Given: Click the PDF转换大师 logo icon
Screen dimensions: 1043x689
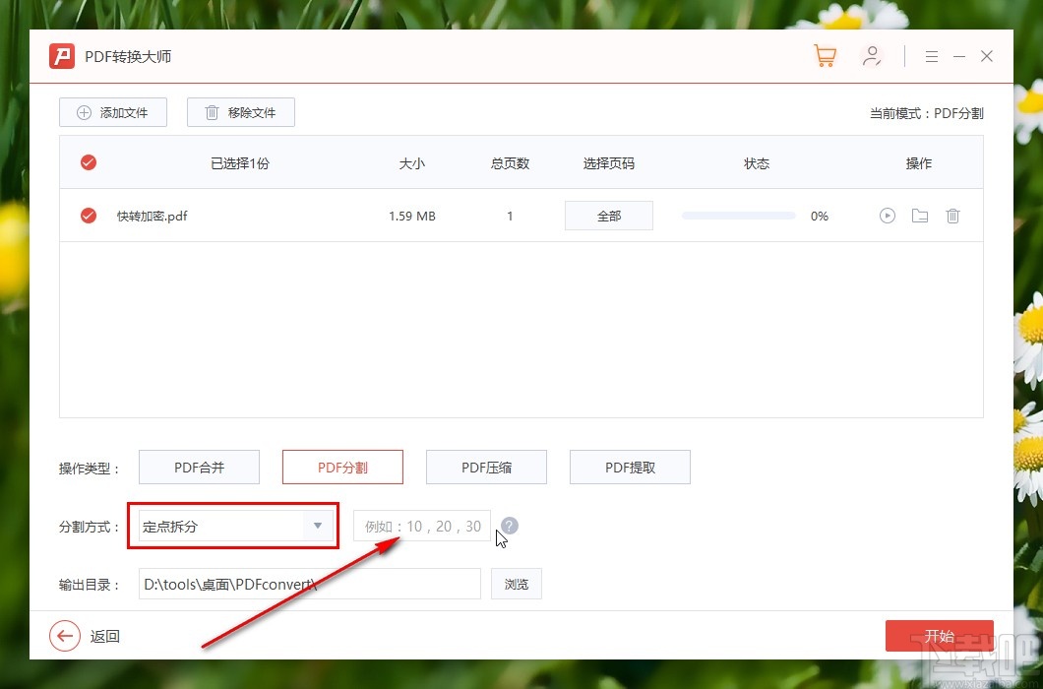Looking at the screenshot, I should (61, 56).
